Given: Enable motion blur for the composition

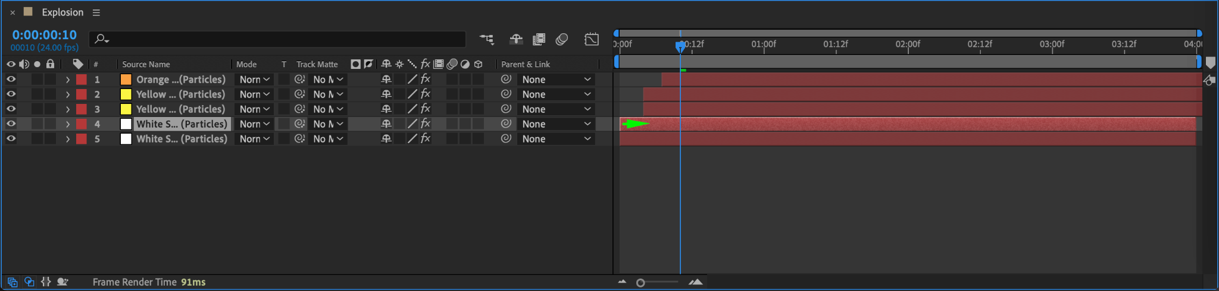Looking at the screenshot, I should [x=561, y=39].
